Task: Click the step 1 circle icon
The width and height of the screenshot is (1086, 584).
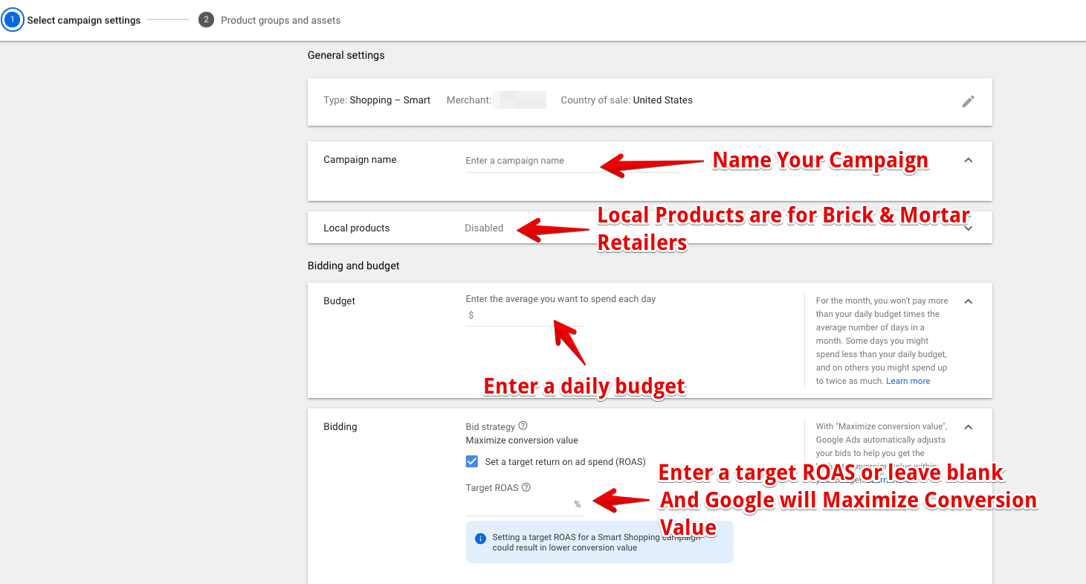Action: [13, 20]
